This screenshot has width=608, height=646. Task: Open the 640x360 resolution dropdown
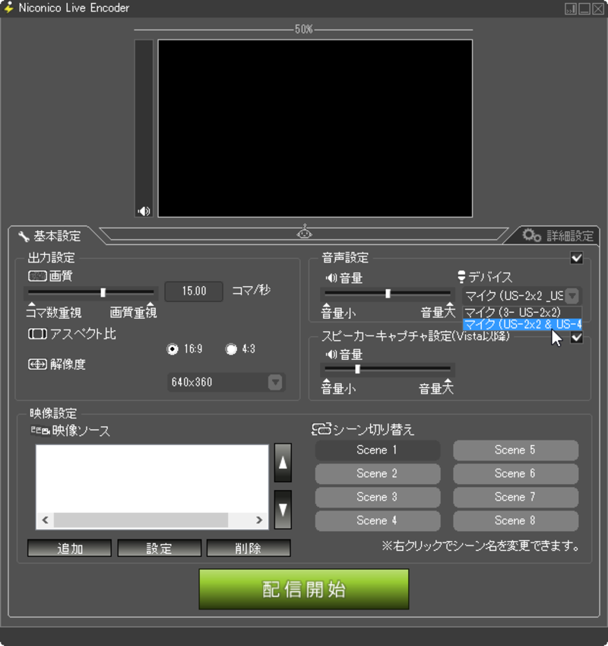[226, 382]
